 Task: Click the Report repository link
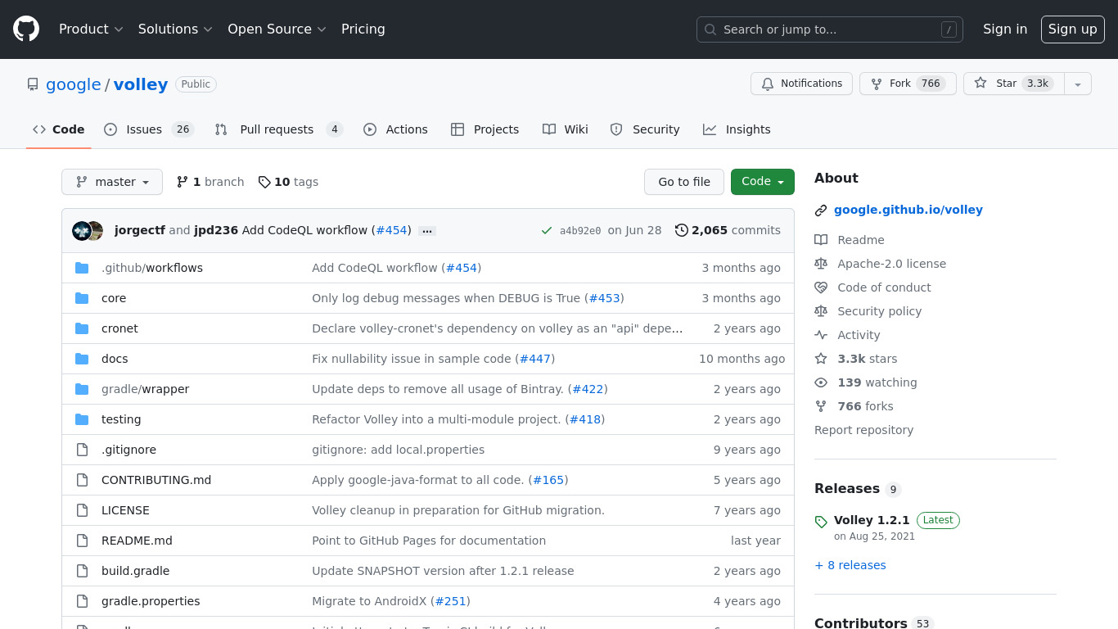[863, 430]
